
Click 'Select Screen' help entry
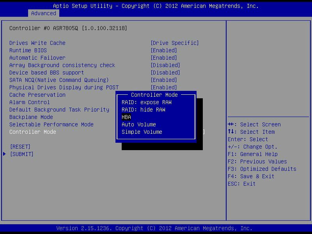point(254,124)
